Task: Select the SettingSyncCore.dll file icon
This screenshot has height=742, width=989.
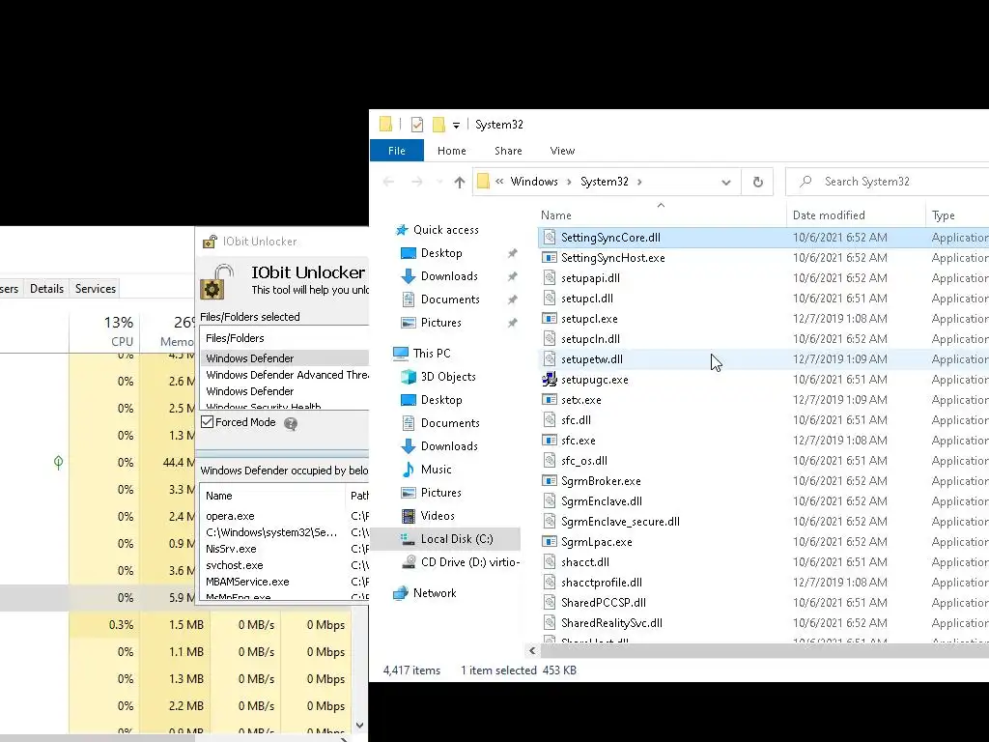Action: click(x=550, y=238)
